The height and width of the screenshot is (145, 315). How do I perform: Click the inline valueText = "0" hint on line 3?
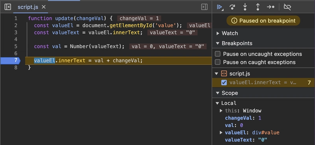click(x=172, y=33)
